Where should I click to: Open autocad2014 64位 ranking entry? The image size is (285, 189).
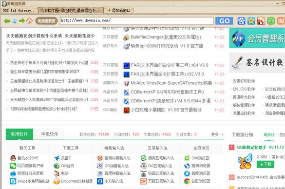click(261, 177)
